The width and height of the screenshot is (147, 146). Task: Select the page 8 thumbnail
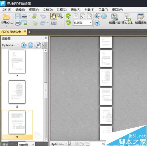(17, 92)
